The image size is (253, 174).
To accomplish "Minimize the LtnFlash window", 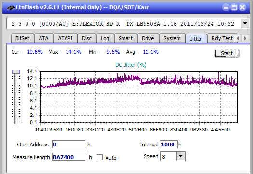I will point(226,7).
